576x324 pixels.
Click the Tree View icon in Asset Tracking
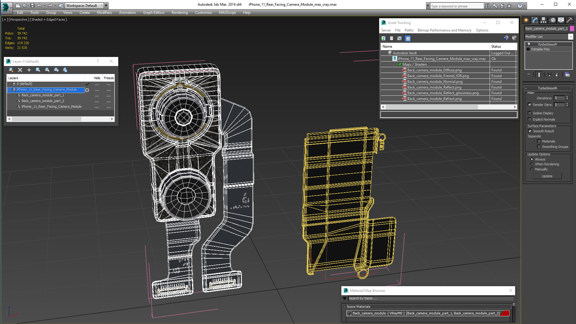pos(400,38)
